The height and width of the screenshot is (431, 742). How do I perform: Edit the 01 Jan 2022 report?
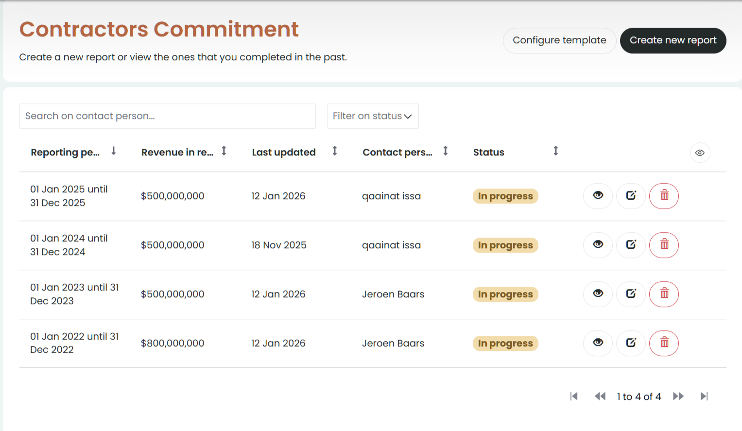pyautogui.click(x=631, y=343)
